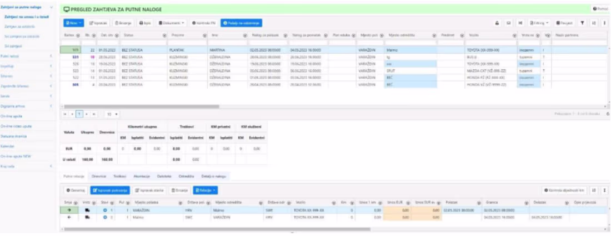Viewport: 611px width, 236px height.
Task: Click the left-arrow direction icon in the Malmo–VARAŽDIN row
Action: (68, 217)
